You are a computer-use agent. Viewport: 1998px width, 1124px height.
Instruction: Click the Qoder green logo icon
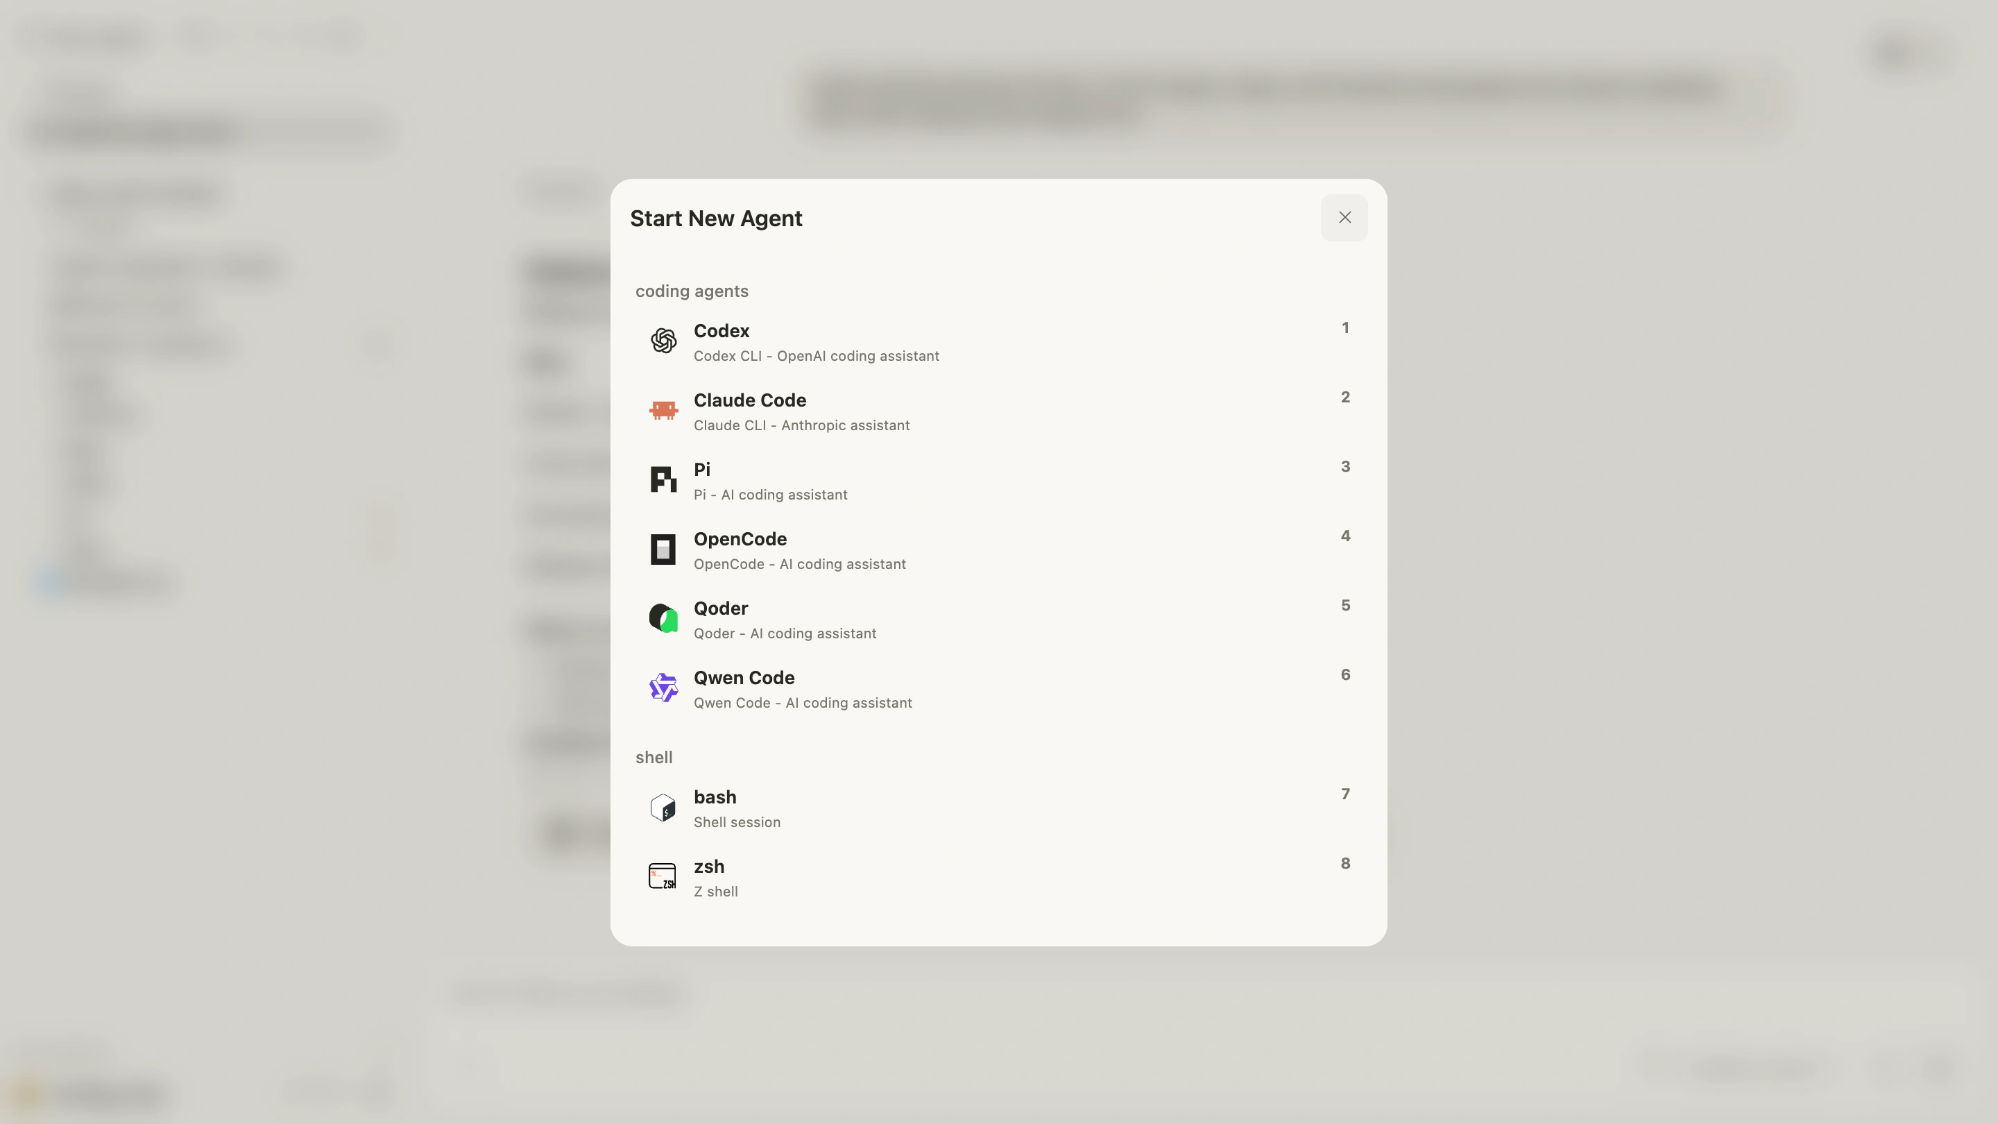pos(663,618)
